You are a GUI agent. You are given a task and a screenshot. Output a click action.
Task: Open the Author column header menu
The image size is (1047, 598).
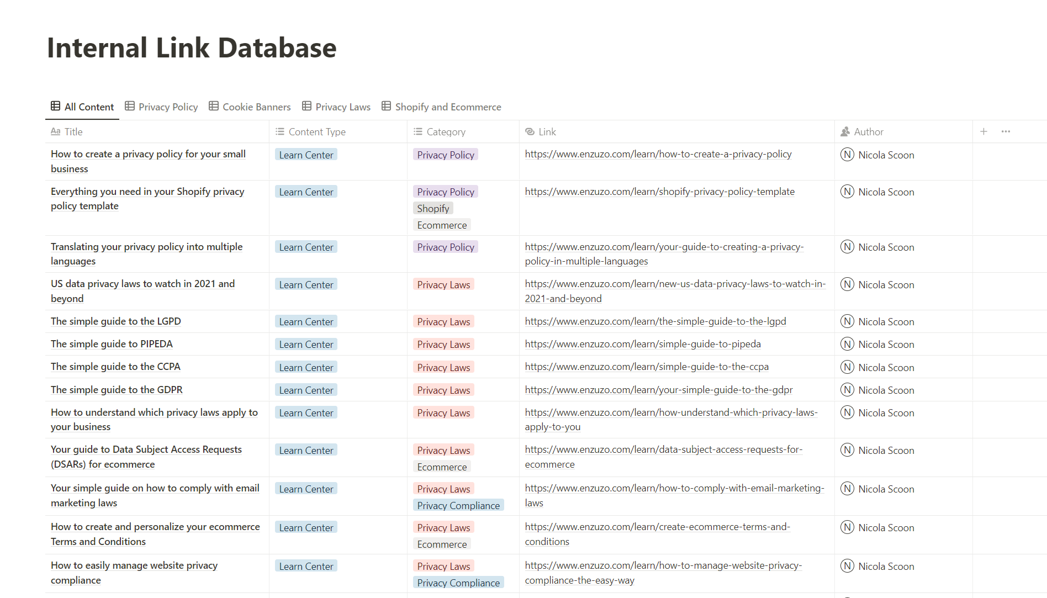tap(868, 131)
